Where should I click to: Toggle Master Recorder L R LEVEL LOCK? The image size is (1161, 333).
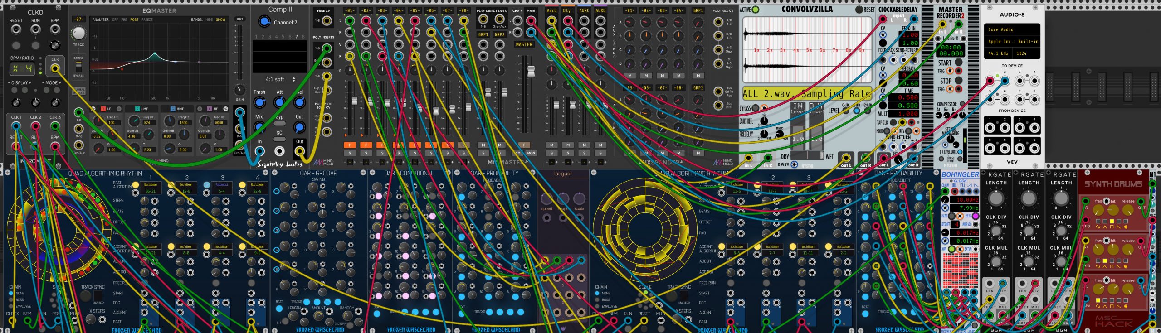tap(960, 152)
